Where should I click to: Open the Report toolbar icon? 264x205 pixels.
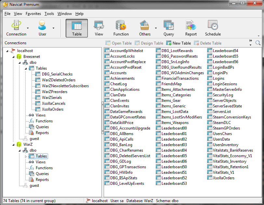(191, 28)
